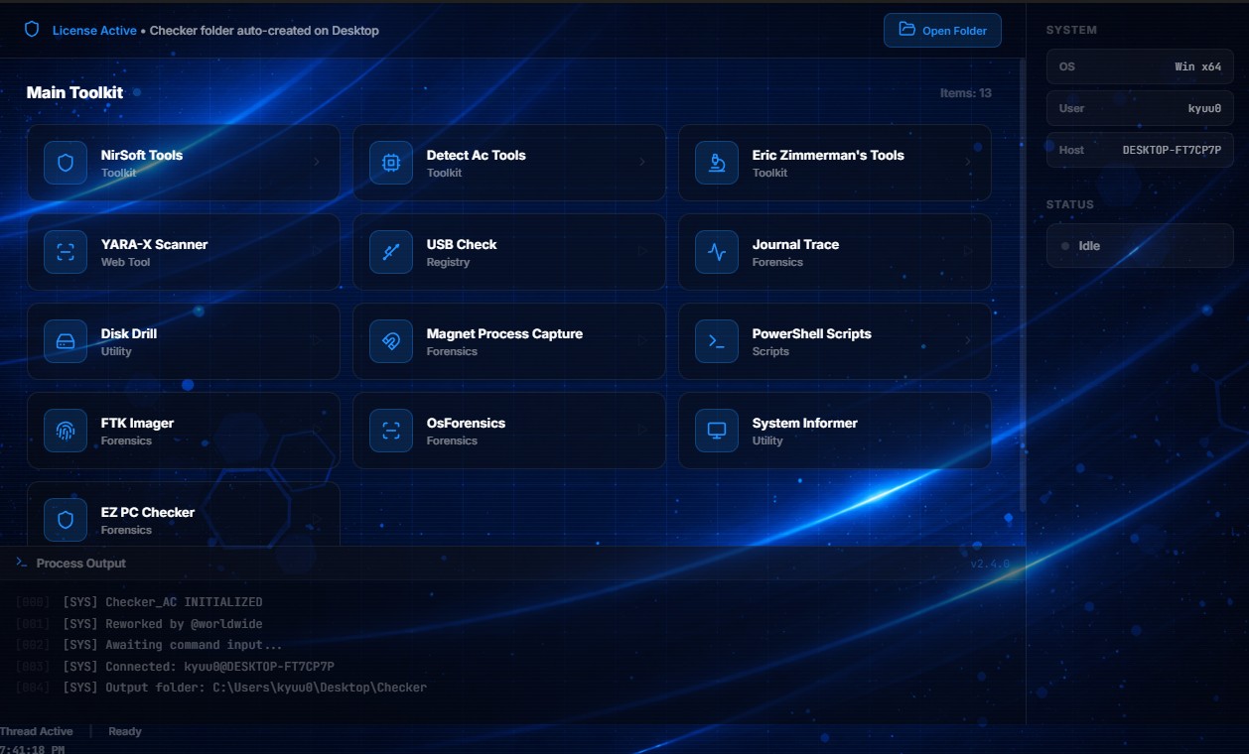
Task: Click the 7:41:18 PM clock text
Action: (33, 749)
